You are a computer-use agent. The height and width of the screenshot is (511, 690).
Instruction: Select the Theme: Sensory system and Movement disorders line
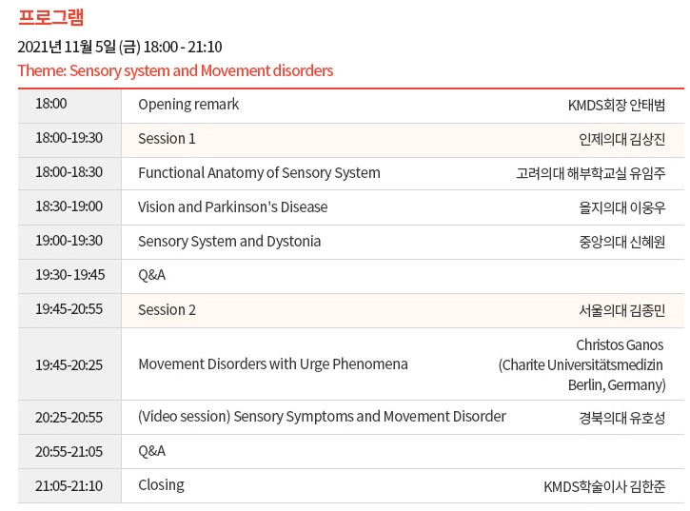point(175,71)
